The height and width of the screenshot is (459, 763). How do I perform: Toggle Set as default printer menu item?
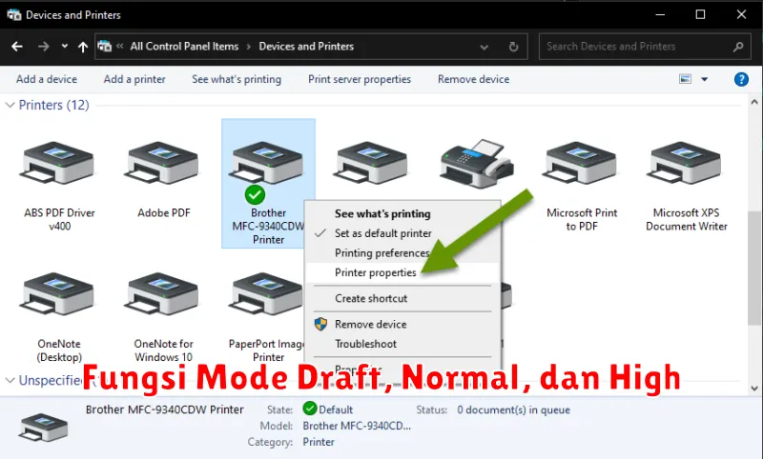[383, 233]
